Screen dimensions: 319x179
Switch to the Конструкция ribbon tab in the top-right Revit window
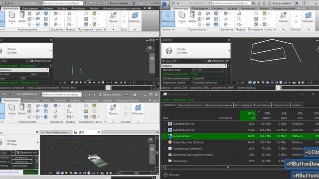coord(200,8)
